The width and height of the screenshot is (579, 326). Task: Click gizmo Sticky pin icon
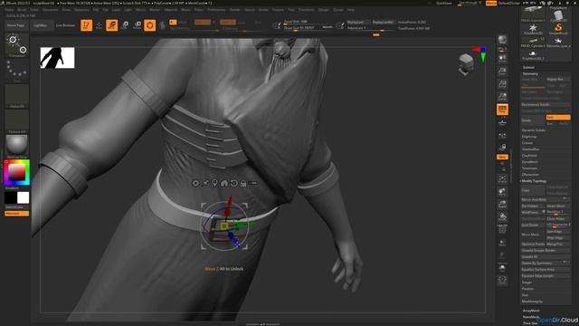[x=205, y=183]
